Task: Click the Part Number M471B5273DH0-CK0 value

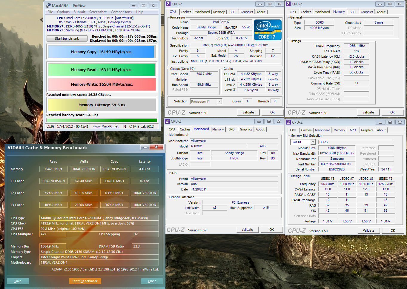Action: point(336,164)
